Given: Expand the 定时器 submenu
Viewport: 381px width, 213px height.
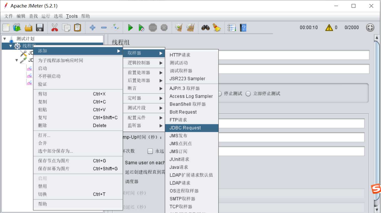Looking at the screenshot, I should [x=144, y=98].
